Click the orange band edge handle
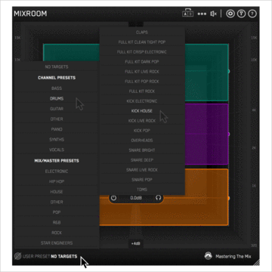Screen dimensions: 272x272 point(228,198)
